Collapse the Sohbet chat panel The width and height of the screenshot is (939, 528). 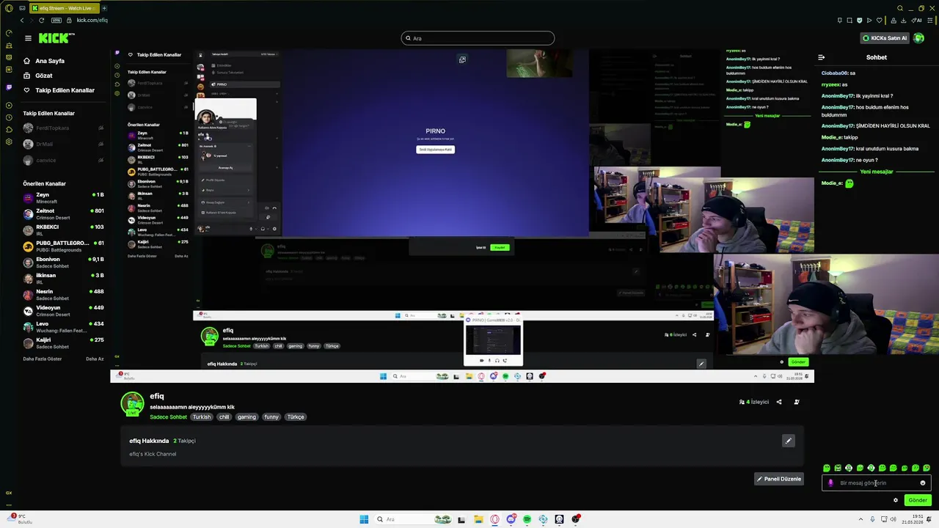click(x=821, y=57)
